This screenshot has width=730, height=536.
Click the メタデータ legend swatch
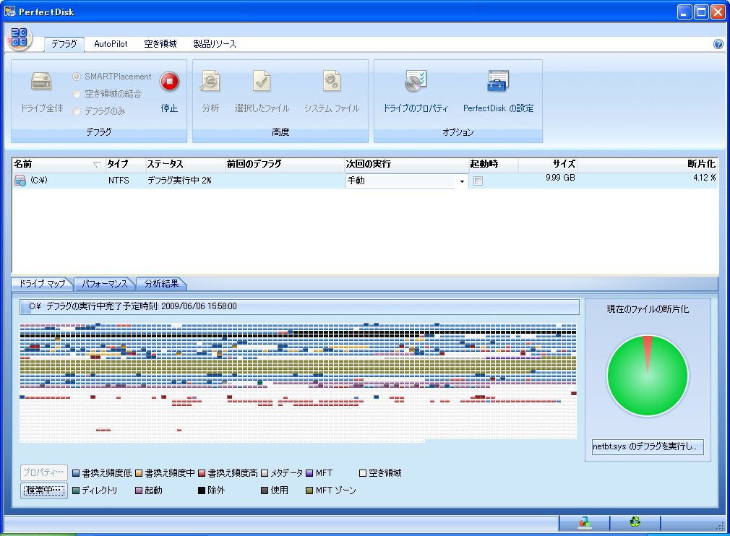coord(265,473)
